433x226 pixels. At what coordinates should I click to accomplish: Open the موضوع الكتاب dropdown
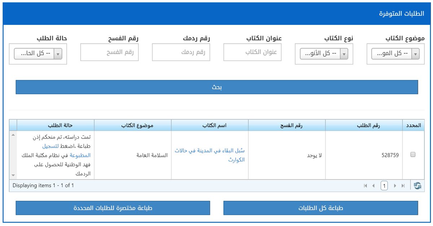tap(395, 54)
